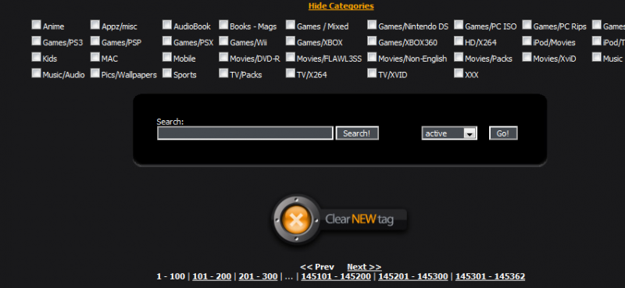Open results page 201 - 300

coord(258,276)
